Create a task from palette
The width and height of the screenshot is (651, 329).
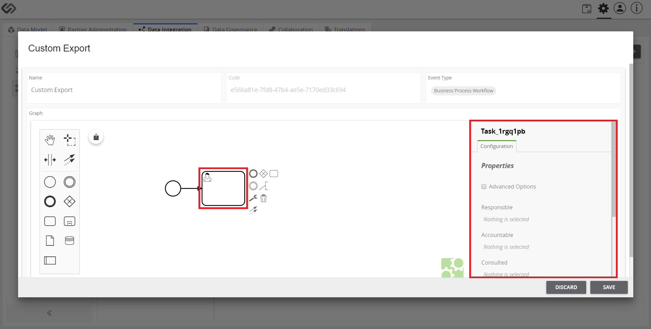coord(50,221)
